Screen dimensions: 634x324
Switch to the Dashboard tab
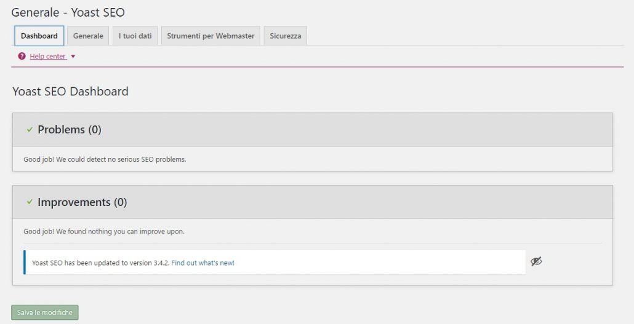[39, 36]
